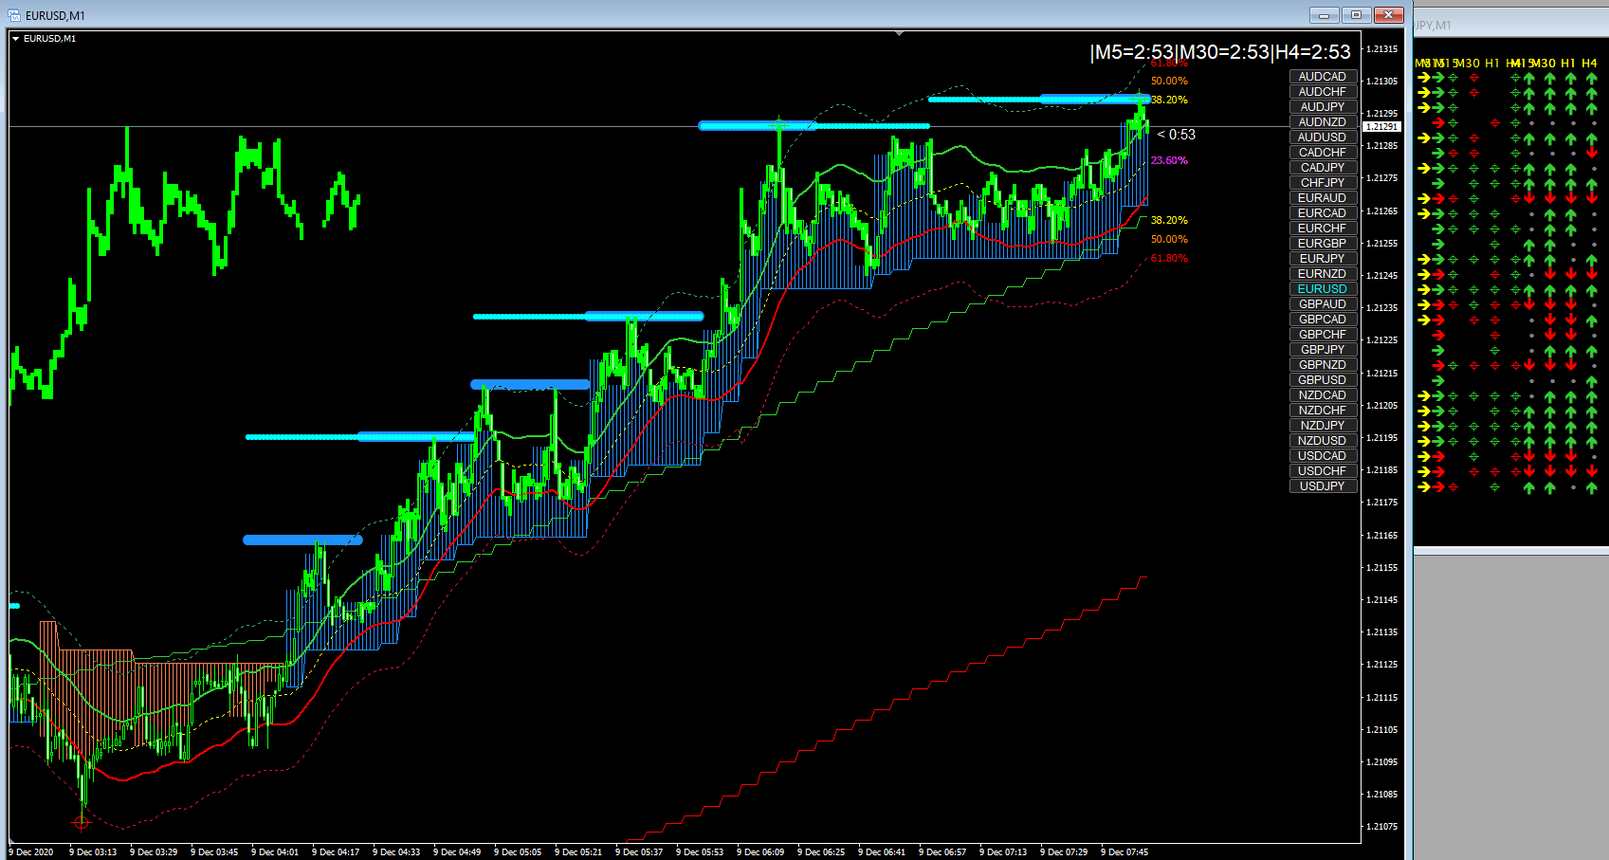Viewport: 1609px width, 860px height.
Task: Click the yellow arrow in the AUDCAD dashboard row
Action: pos(1423,78)
